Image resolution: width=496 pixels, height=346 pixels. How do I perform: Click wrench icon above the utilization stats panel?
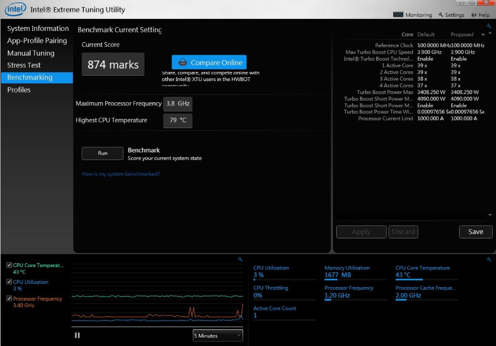[x=489, y=259]
